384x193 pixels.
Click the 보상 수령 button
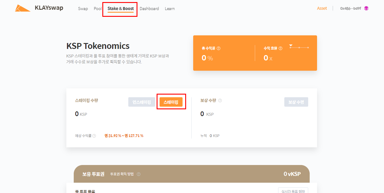click(x=296, y=102)
